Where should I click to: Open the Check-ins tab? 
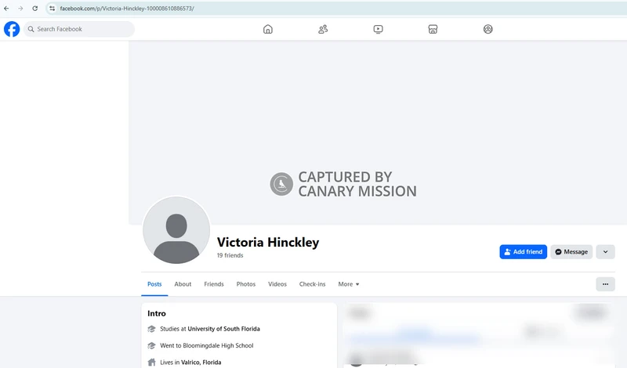[312, 284]
